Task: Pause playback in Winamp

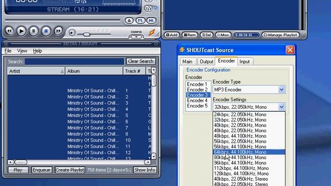Action: point(34,31)
